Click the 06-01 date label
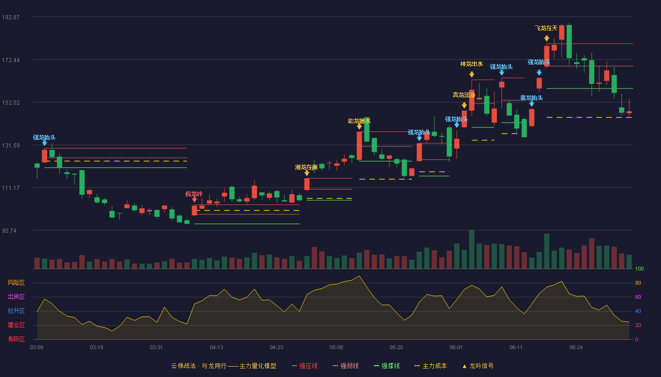 point(456,347)
